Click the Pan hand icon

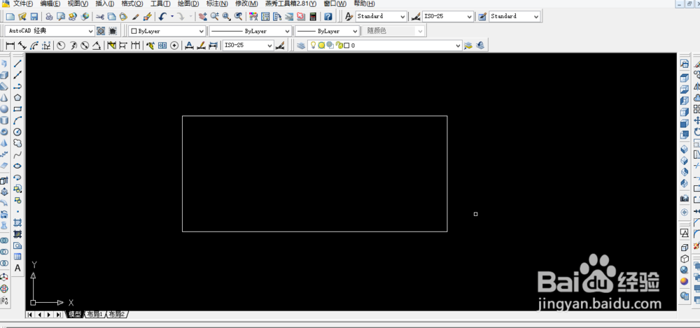click(203, 17)
